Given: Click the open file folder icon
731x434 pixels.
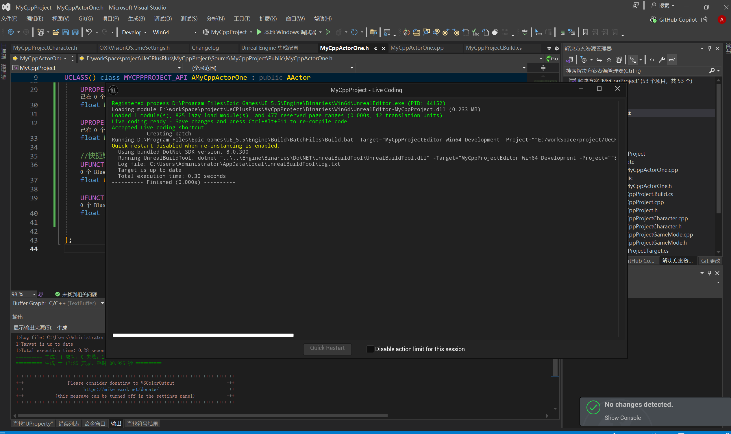Looking at the screenshot, I should pyautogui.click(x=55, y=32).
